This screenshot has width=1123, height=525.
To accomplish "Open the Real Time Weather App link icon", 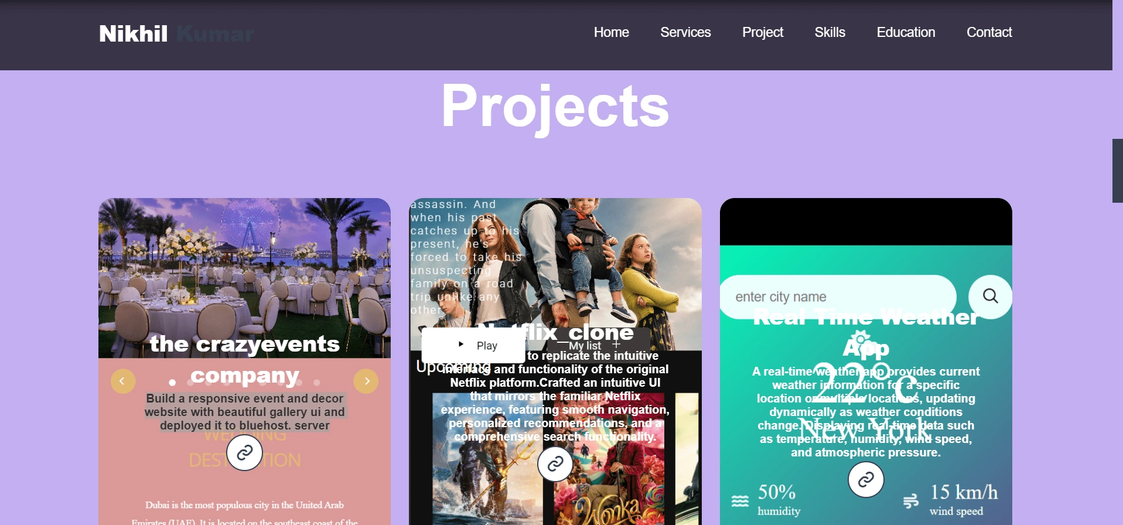I will (866, 479).
